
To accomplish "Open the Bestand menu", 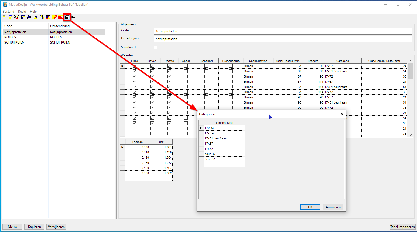I will 9,11.
